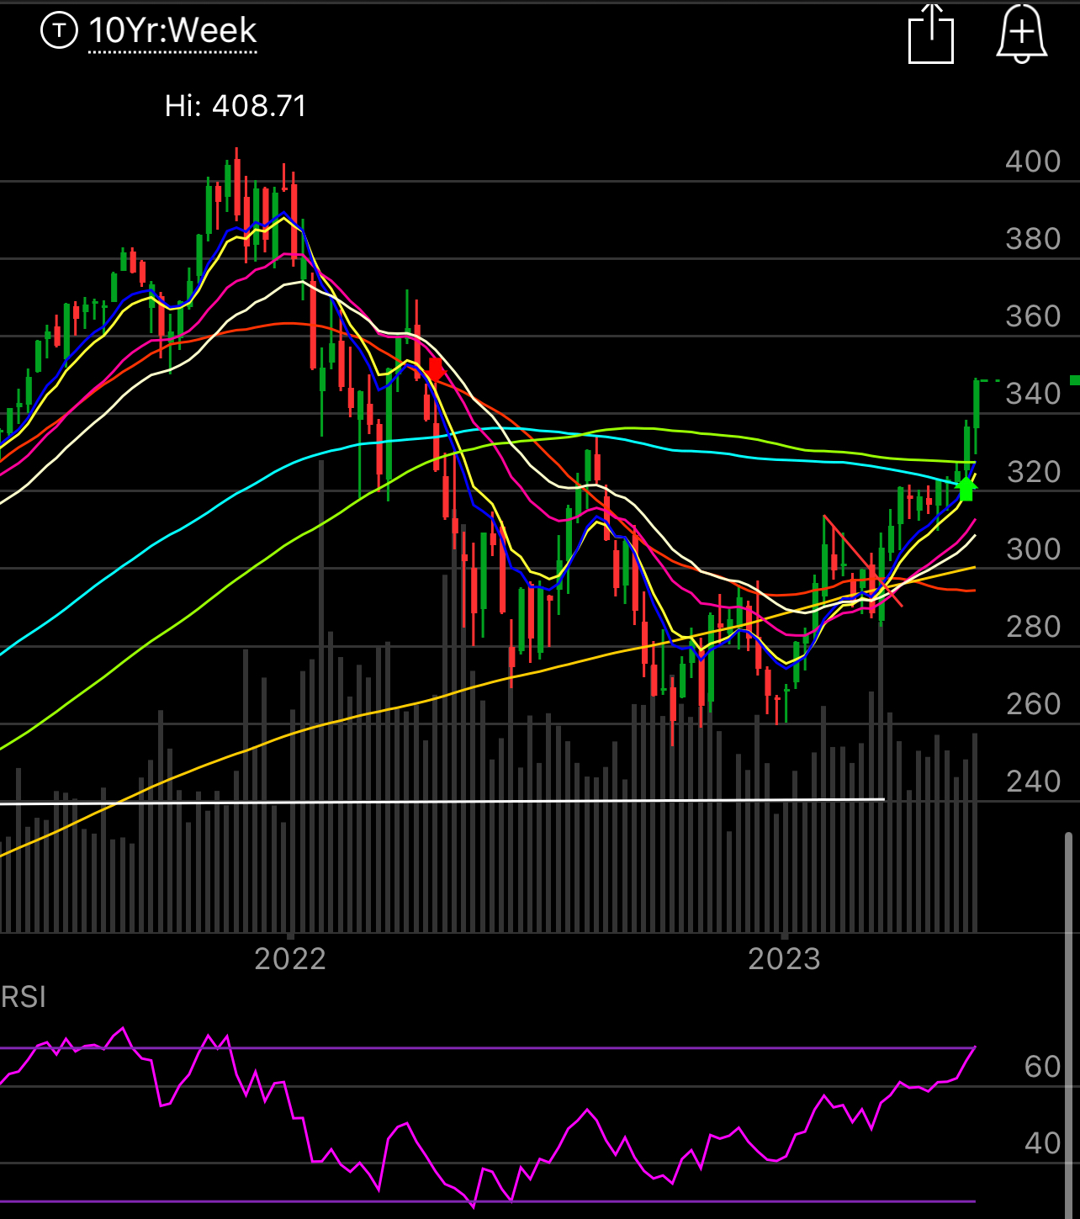
Task: Tap the 2022 date axis label
Action: [290, 959]
